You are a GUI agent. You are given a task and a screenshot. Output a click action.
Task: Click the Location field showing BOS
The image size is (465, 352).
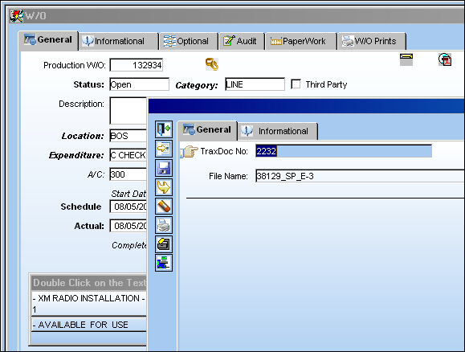[x=128, y=136]
